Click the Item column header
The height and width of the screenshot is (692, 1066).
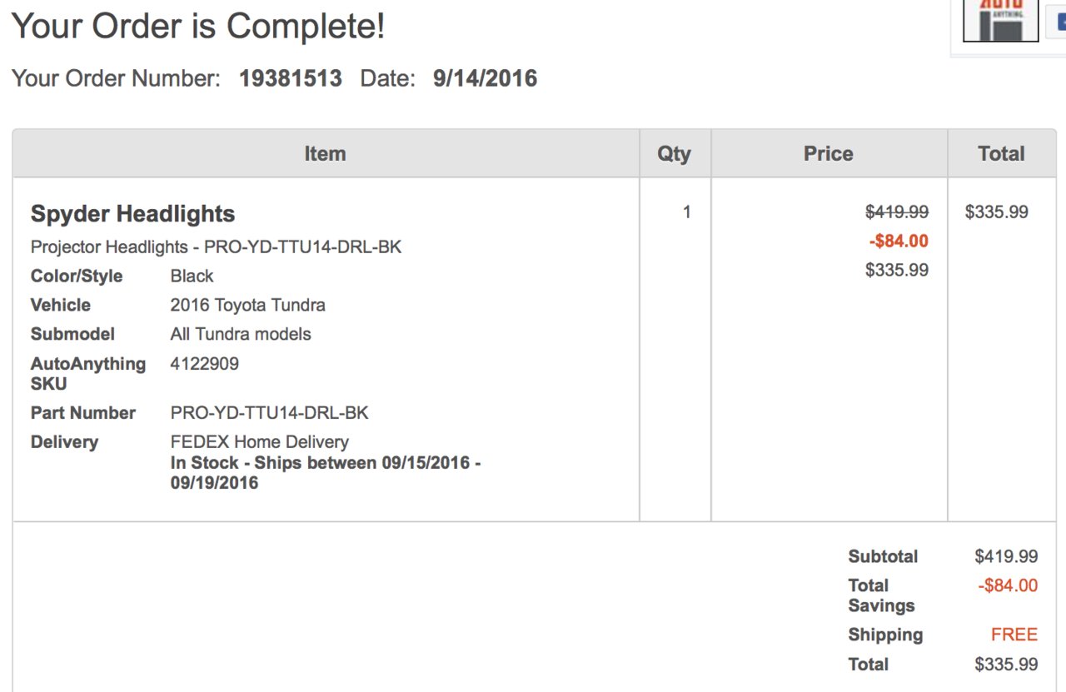coord(326,153)
